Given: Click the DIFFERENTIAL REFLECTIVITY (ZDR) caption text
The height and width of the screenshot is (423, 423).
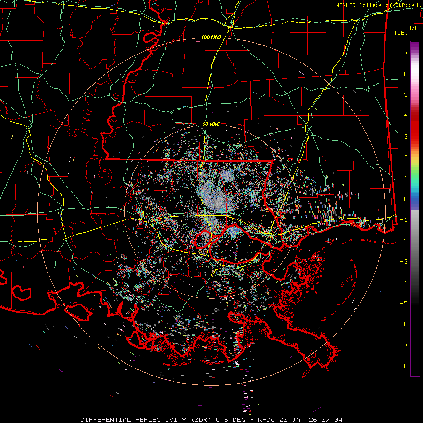Looking at the screenshot, I should [147, 420].
